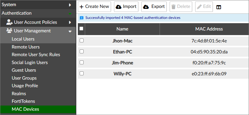This screenshot has height=115, width=249.
Task: Select MAC Devices in sidebar
Action: (x=38, y=109)
